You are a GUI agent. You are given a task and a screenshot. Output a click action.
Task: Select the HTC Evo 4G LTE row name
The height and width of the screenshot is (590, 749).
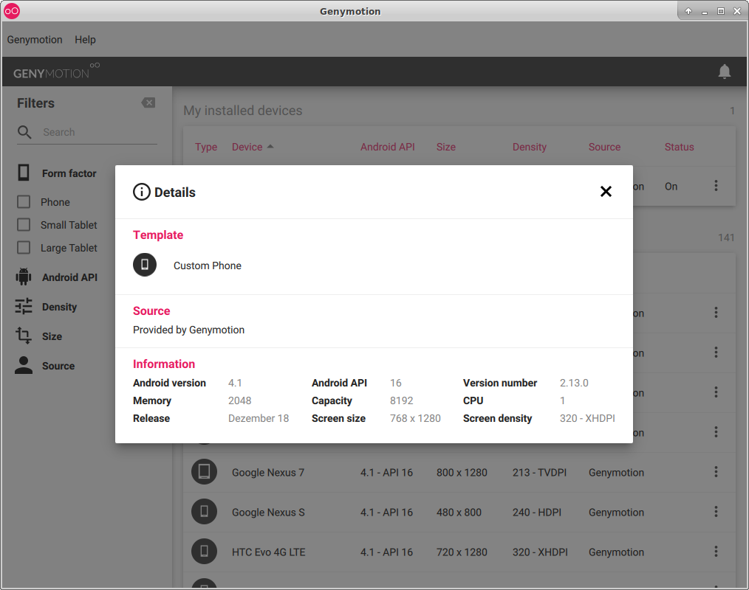coord(268,552)
